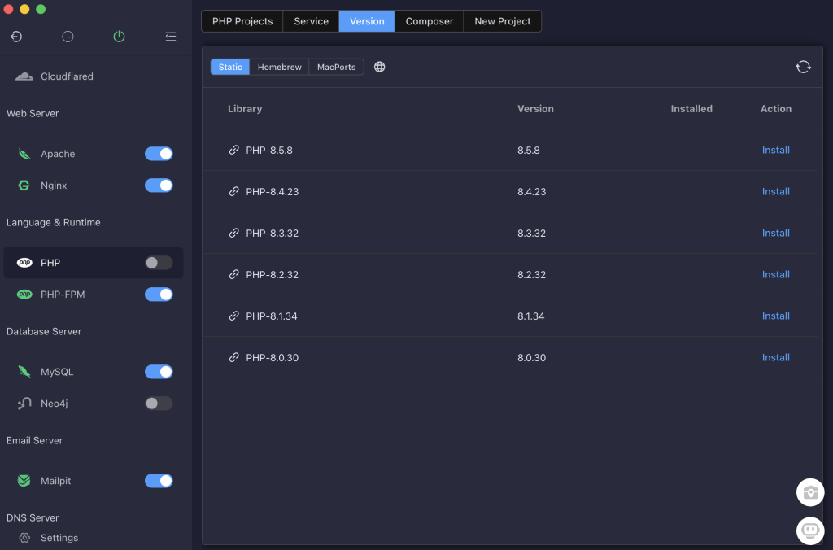The width and height of the screenshot is (833, 550).
Task: Install PHP-8.4.23
Action: (775, 191)
